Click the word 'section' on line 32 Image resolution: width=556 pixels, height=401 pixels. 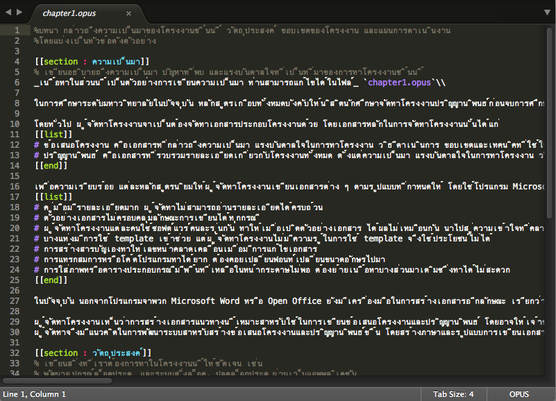pyautogui.click(x=60, y=353)
